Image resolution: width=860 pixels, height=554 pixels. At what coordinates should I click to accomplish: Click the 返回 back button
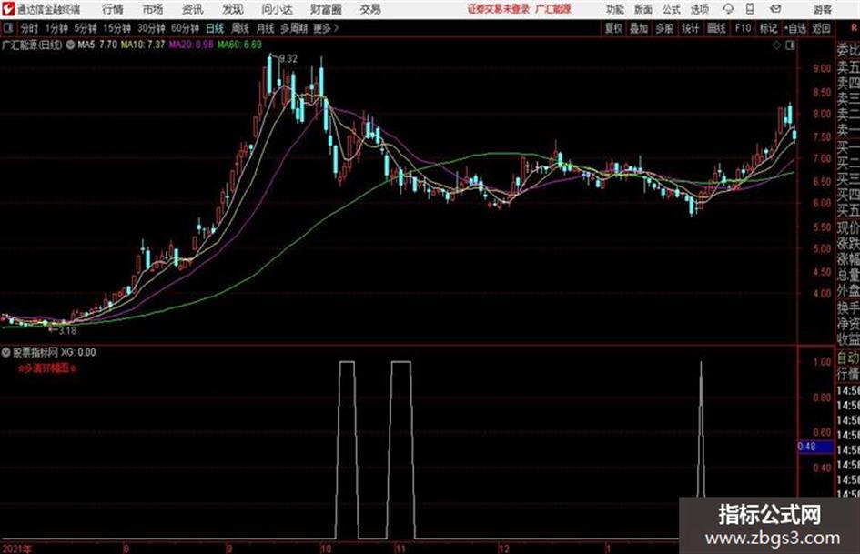pos(821,28)
